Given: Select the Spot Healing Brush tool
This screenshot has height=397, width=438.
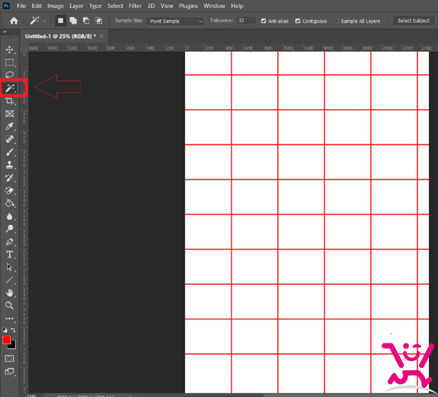Looking at the screenshot, I should coord(10,139).
